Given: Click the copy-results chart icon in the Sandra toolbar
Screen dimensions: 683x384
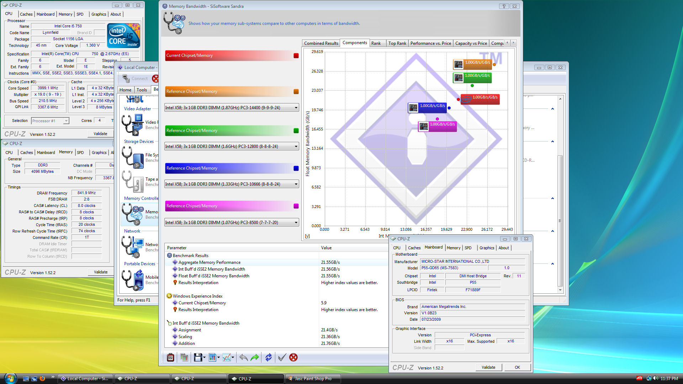Looking at the screenshot, I should click(x=184, y=357).
